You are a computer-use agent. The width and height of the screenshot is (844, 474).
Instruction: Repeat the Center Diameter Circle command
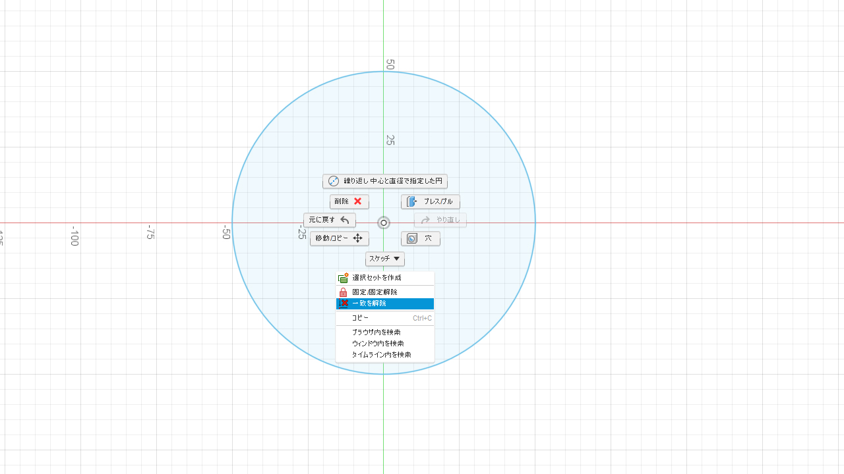click(x=385, y=181)
